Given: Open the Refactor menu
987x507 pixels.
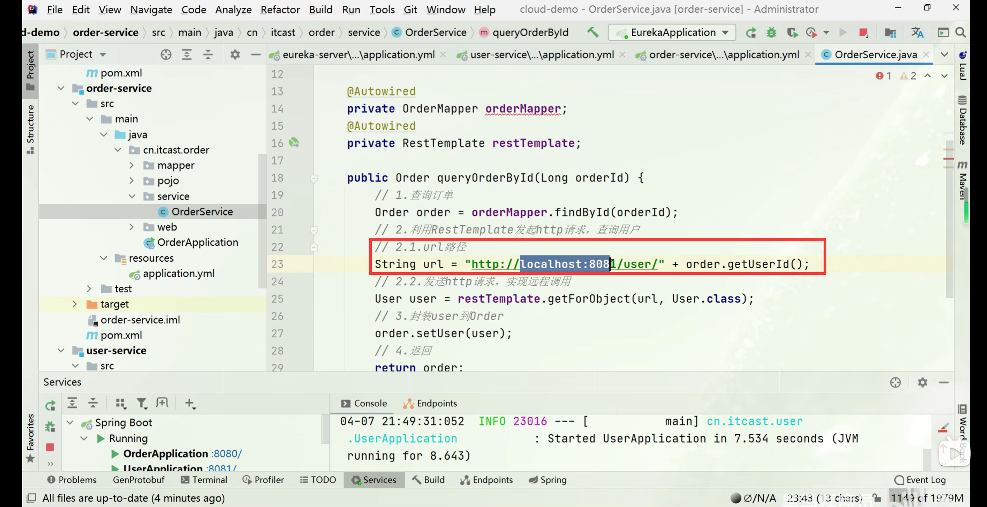Looking at the screenshot, I should (x=280, y=9).
